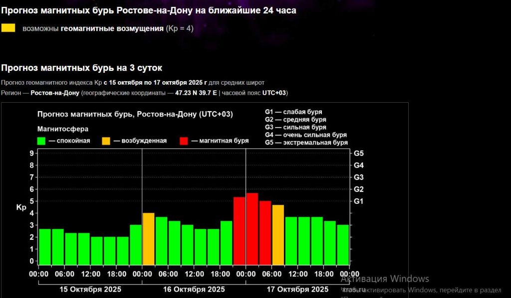The image size is (511, 298).
Task: Click the '17 Октября 2025' date label
Action: [298, 290]
